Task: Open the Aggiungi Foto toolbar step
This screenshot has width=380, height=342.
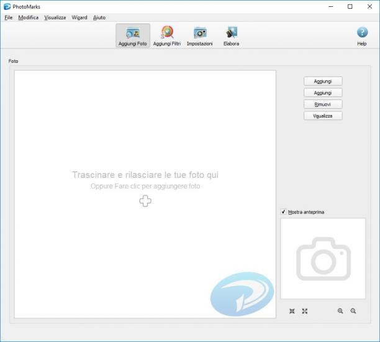Action: point(133,35)
